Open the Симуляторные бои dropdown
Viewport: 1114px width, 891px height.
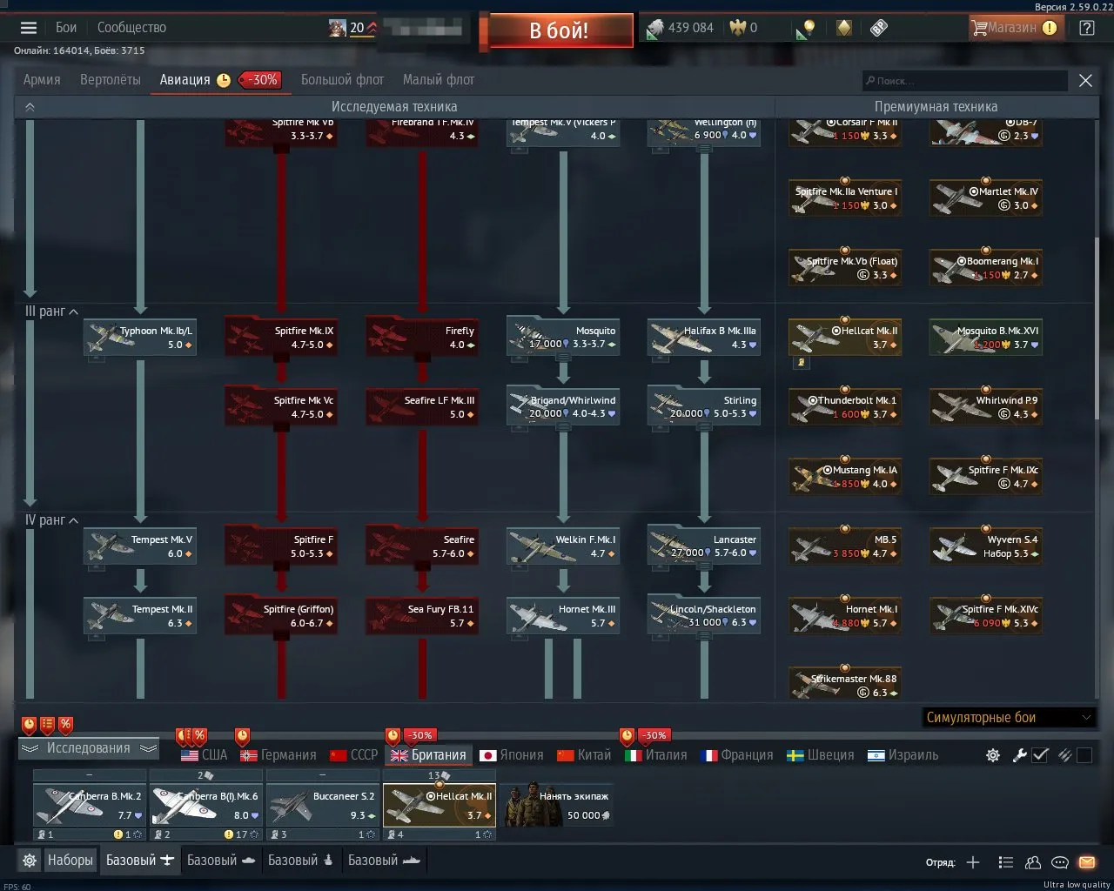click(x=1008, y=718)
